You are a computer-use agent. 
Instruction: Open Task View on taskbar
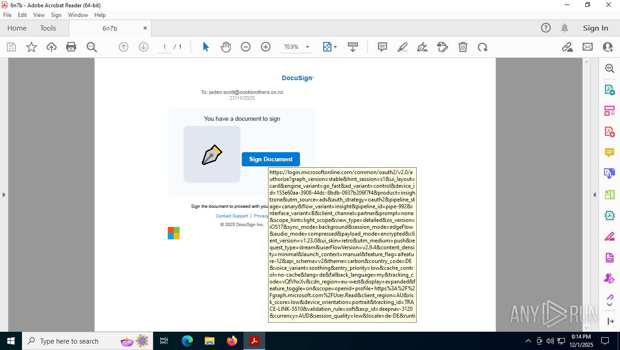pos(164,341)
